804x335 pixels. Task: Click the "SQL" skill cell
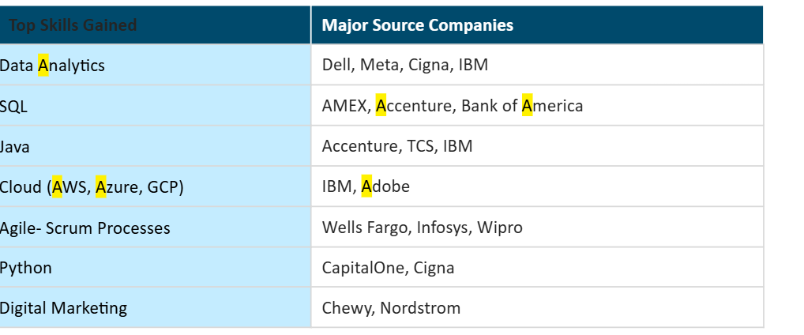pos(14,106)
